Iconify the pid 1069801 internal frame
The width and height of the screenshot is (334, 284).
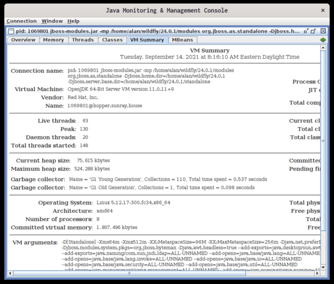coord(305,31)
